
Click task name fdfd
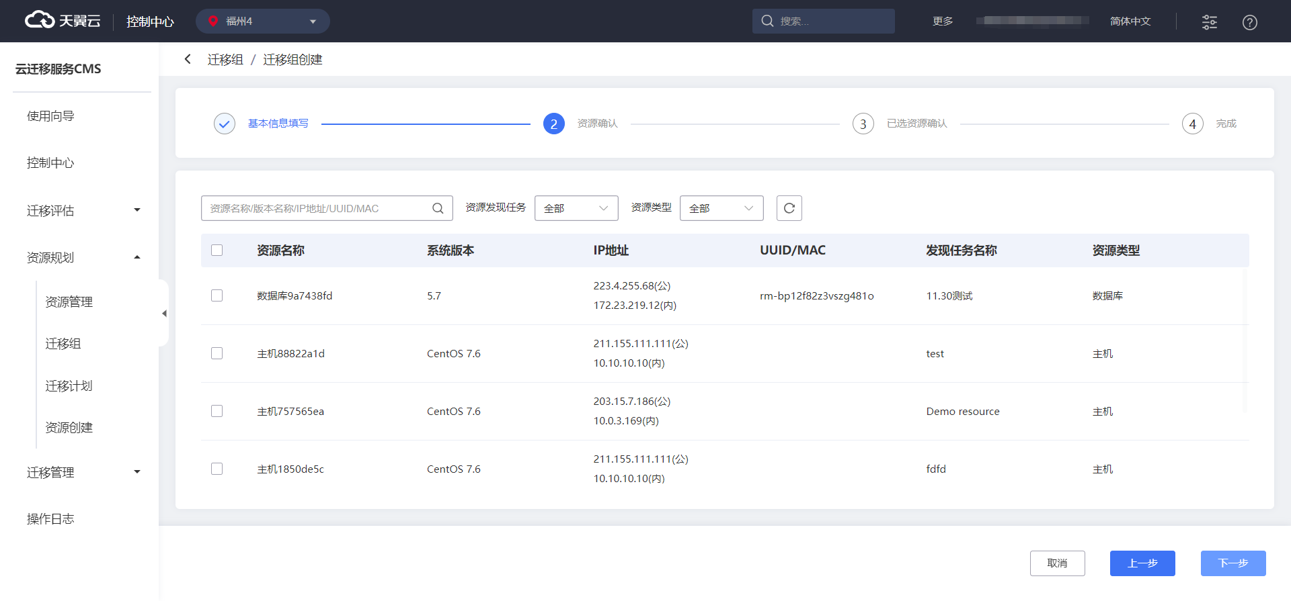936,469
